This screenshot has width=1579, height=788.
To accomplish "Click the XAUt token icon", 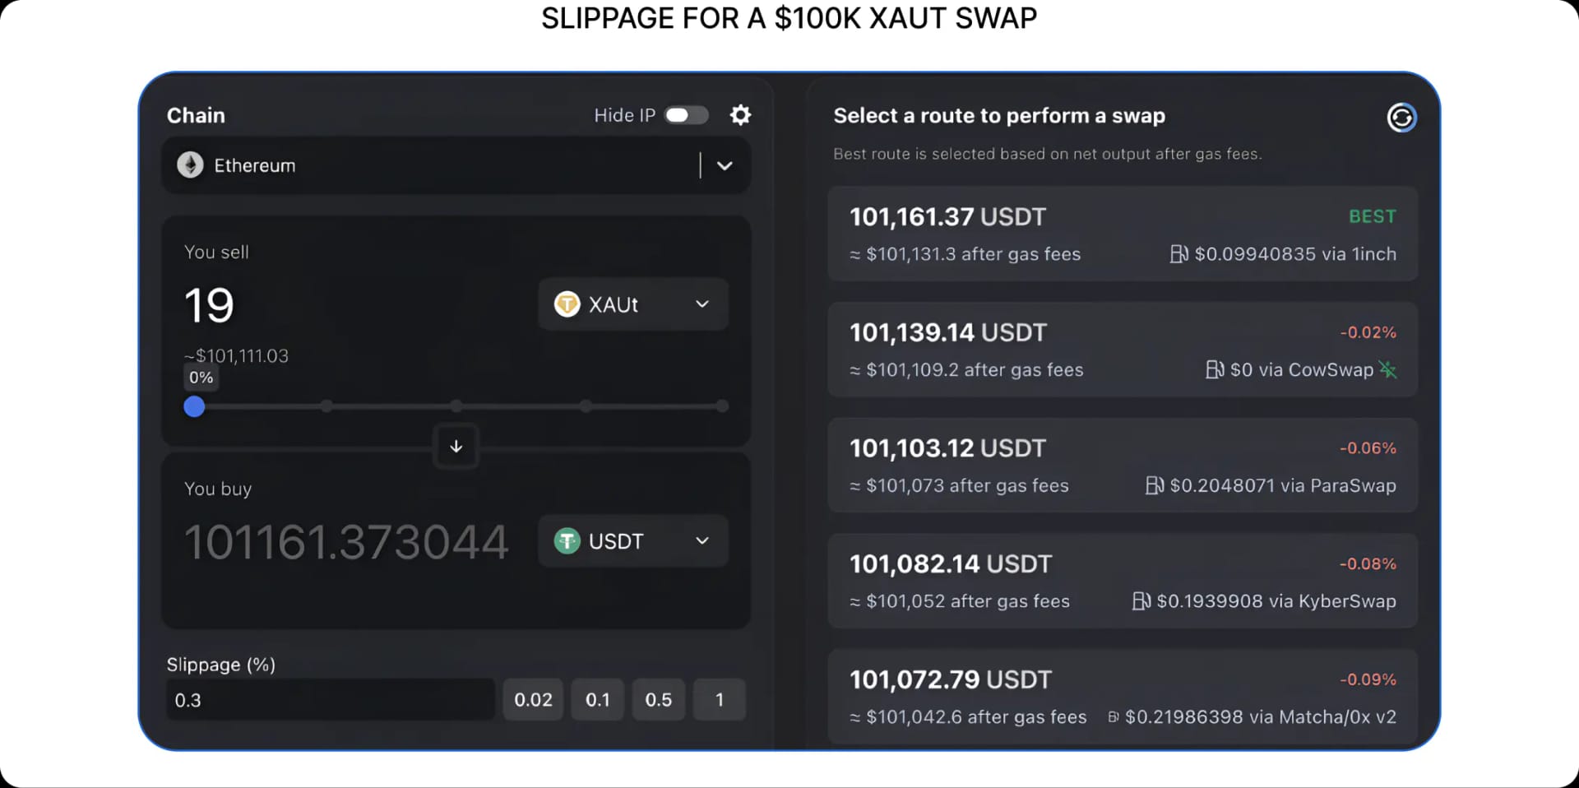I will [567, 304].
